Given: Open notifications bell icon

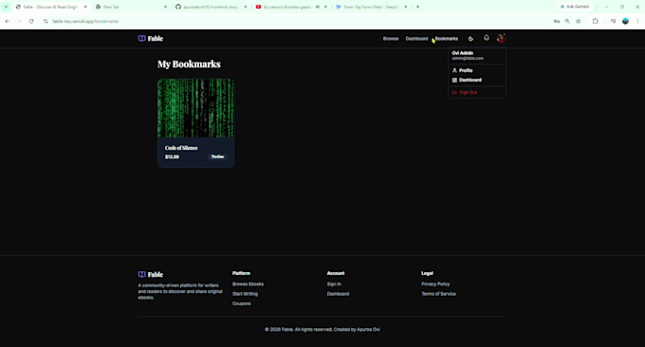Looking at the screenshot, I should [487, 37].
